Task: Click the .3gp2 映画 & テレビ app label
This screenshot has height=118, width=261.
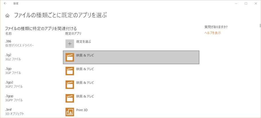Action: pos(85,82)
